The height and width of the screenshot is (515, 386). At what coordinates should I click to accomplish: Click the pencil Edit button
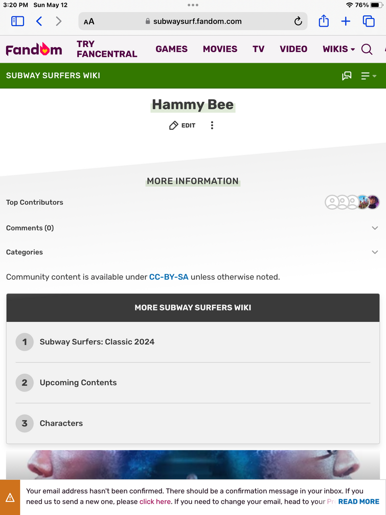click(182, 125)
